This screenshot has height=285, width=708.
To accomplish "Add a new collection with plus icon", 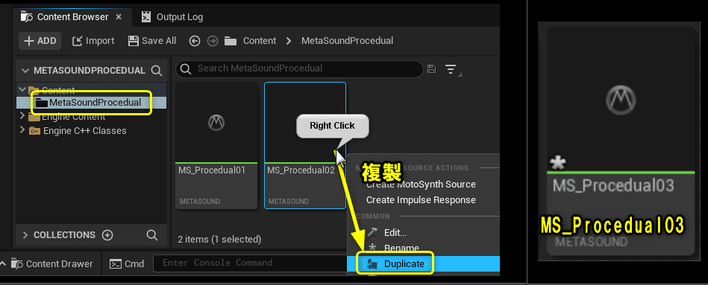I will click(107, 235).
